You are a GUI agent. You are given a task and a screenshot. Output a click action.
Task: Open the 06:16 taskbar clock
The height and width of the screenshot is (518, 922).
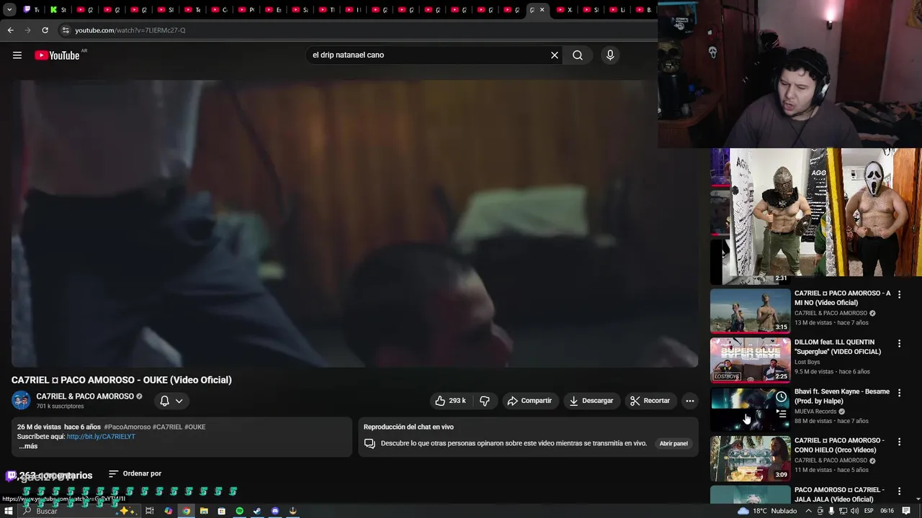tap(887, 511)
